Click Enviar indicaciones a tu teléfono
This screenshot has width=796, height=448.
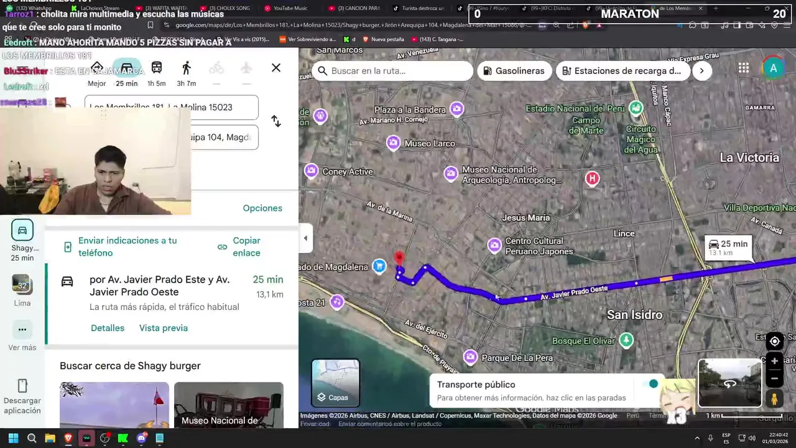point(127,247)
